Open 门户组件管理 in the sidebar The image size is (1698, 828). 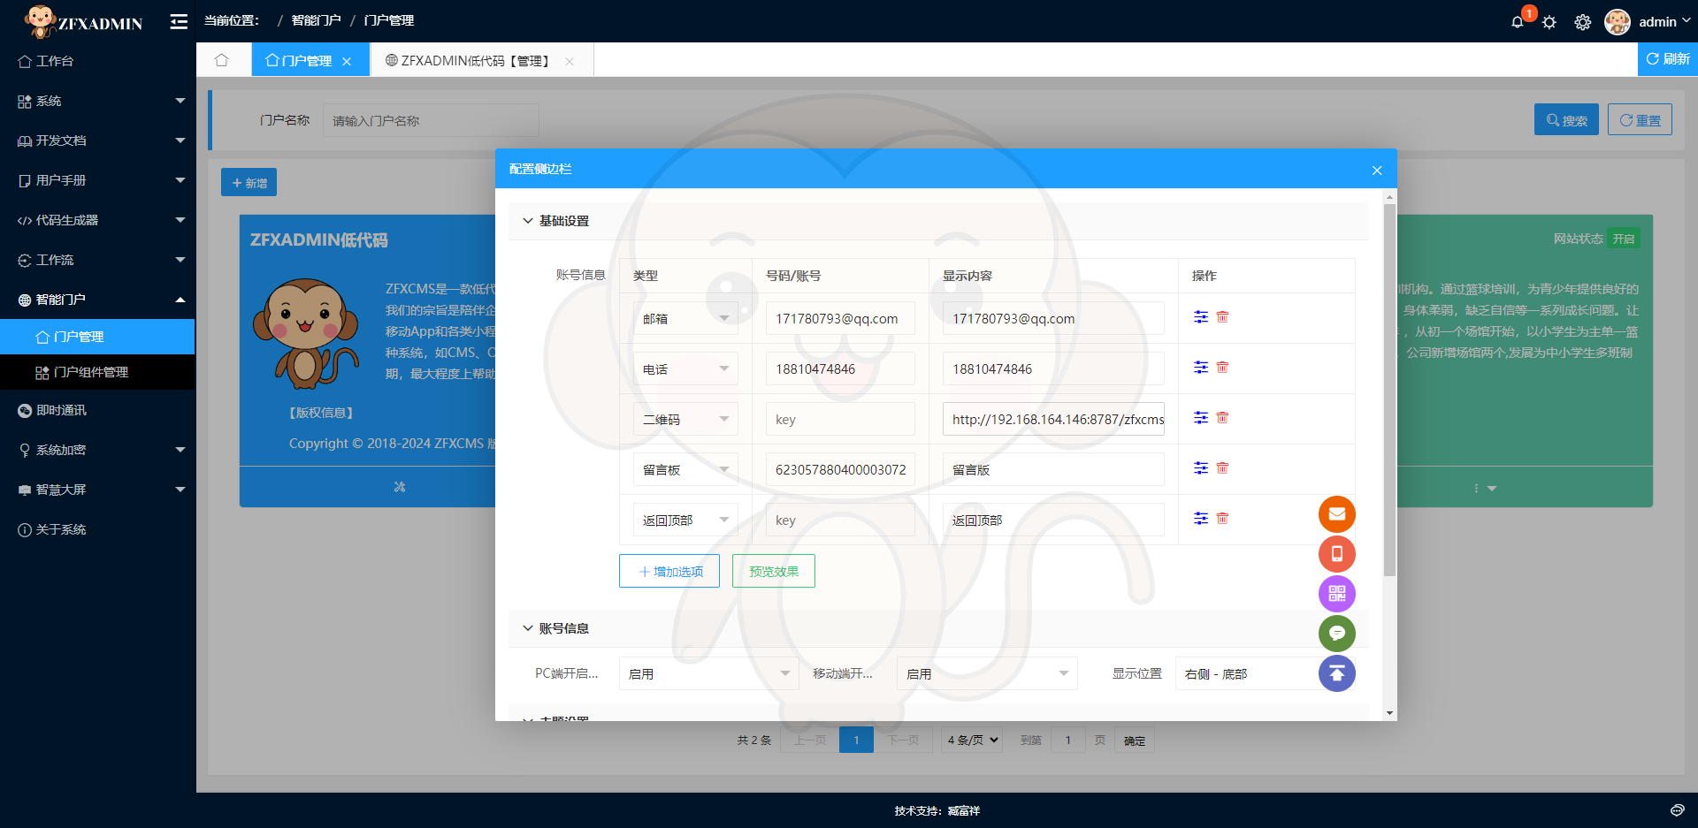(x=97, y=372)
